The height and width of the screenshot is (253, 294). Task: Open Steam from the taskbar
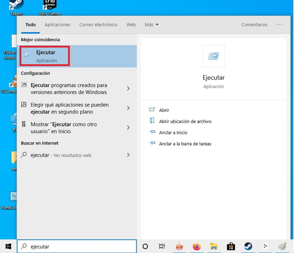click(x=248, y=246)
